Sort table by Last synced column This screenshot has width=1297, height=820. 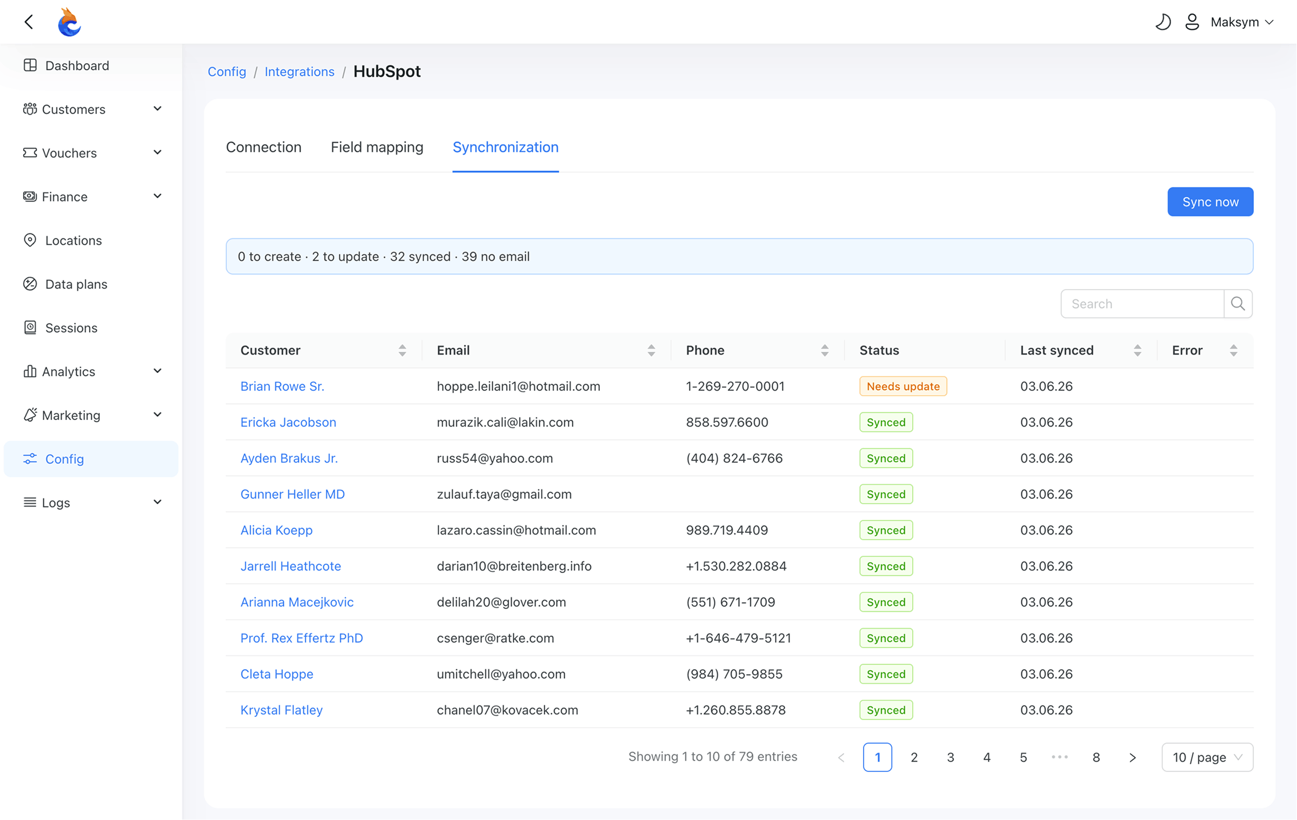click(x=1138, y=350)
